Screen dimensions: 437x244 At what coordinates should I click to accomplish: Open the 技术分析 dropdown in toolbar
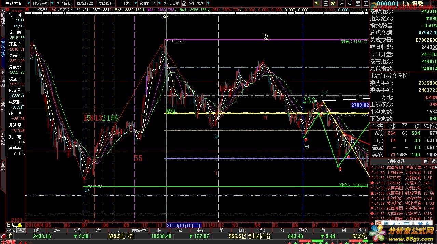(43, 3)
